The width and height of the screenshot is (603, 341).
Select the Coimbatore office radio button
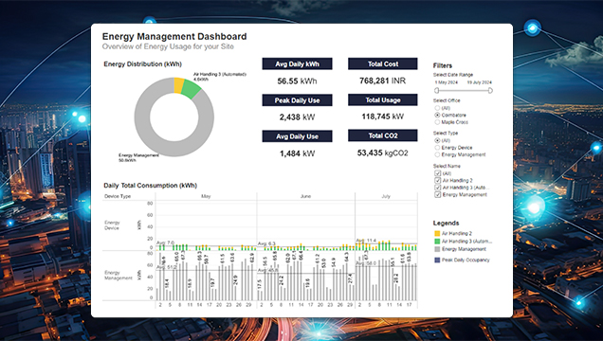[x=437, y=116]
